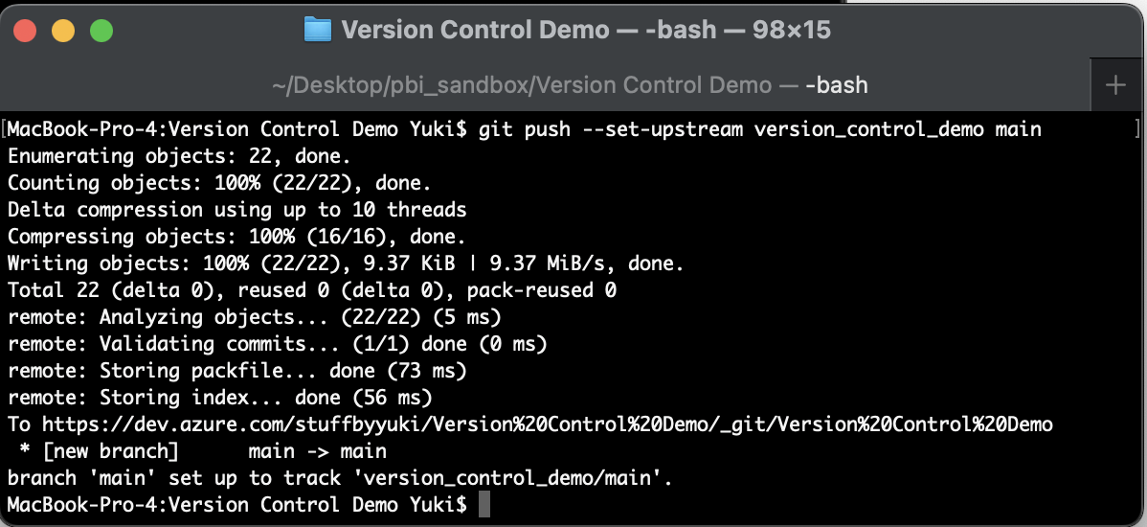Click the 'Delta compression using up to 10 threads' line
Viewport: 1147px width, 527px height.
tap(237, 209)
